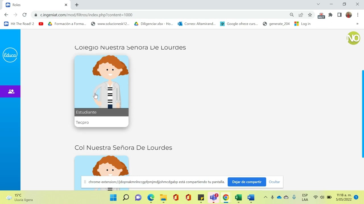Open Google ofrece curs... bookmark
364x204 pixels.
239,24
